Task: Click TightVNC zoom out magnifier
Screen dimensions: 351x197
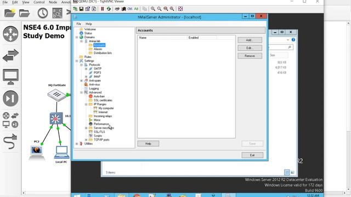Action: click(x=159, y=9)
